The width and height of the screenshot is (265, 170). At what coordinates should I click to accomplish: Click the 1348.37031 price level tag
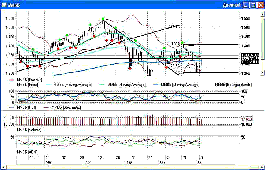250,55
